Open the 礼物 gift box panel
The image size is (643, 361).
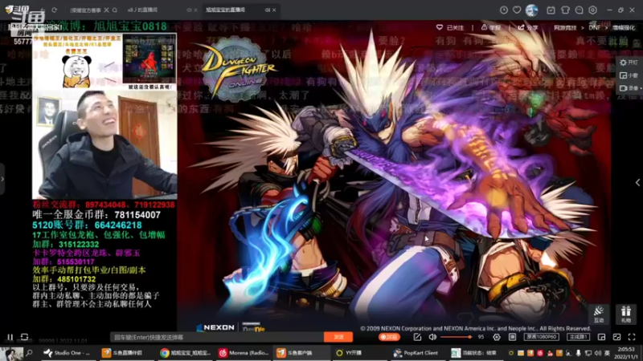626,314
